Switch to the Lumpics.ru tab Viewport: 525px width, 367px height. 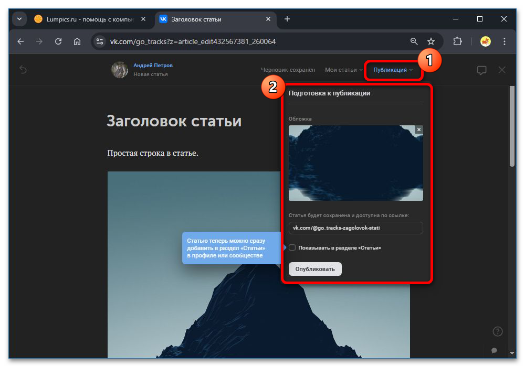coord(84,18)
